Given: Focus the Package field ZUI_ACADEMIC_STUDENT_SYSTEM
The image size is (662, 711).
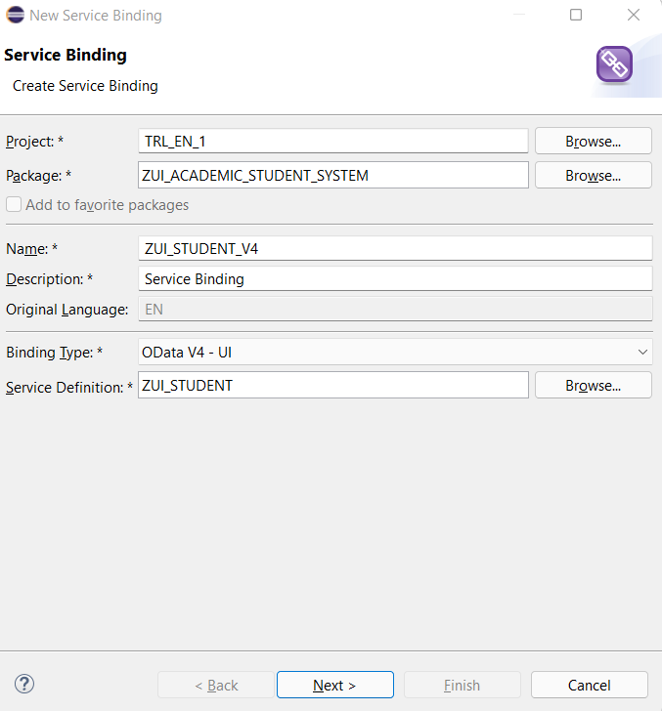Looking at the screenshot, I should [x=333, y=175].
